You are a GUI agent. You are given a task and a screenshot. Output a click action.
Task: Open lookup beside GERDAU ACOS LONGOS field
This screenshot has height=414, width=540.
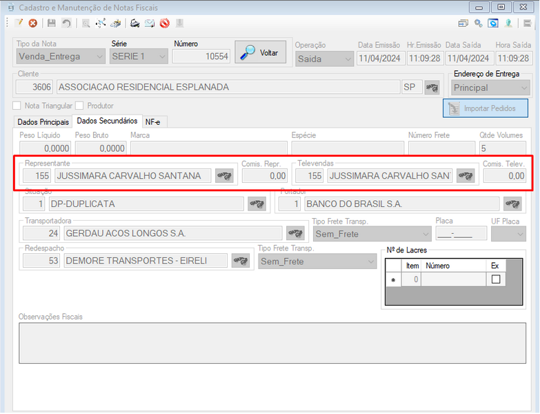click(x=295, y=233)
